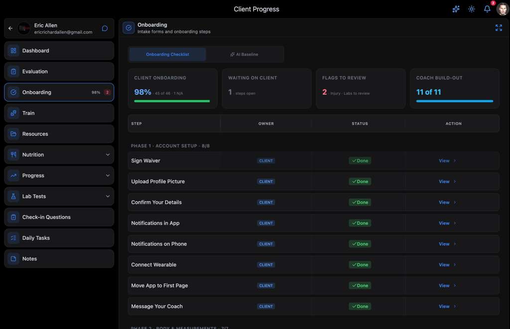Image resolution: width=510 pixels, height=329 pixels.
Task: Click the Onboarding header check icon
Action: pyautogui.click(x=128, y=28)
